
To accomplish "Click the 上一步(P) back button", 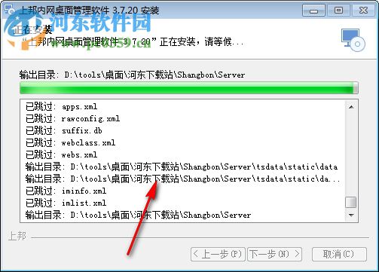I will coord(218,254).
